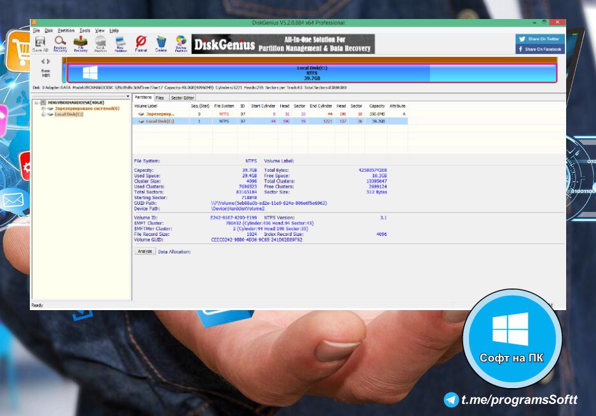Open the File Recovery tool
The image size is (596, 416).
tap(81, 43)
